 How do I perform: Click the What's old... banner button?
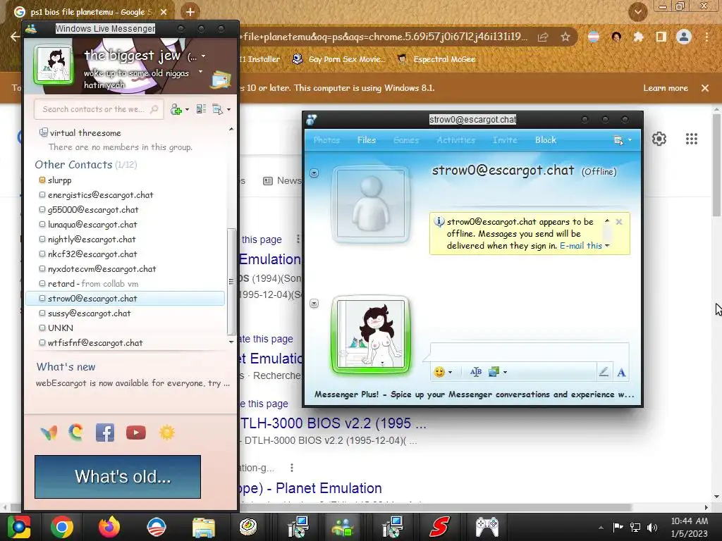pyautogui.click(x=118, y=477)
